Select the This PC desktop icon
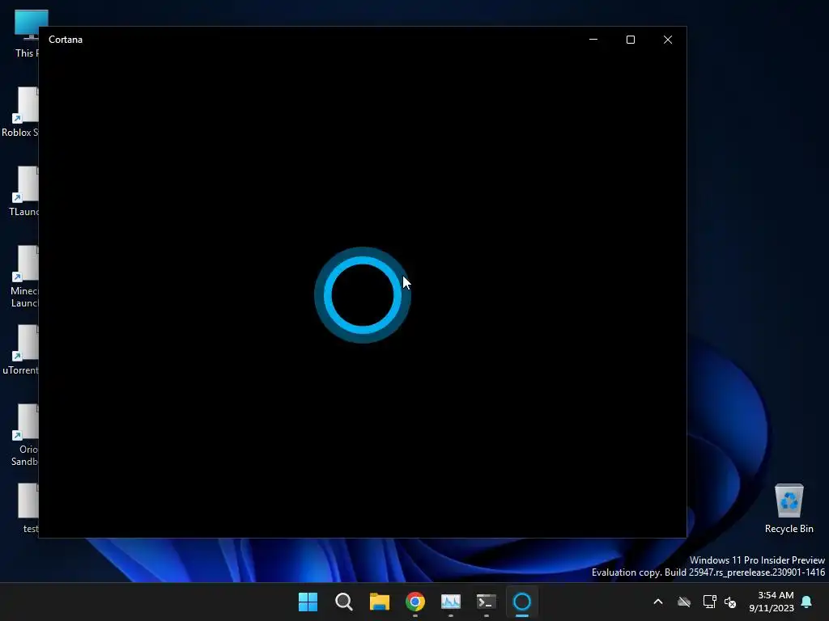This screenshot has width=829, height=621. point(27,34)
